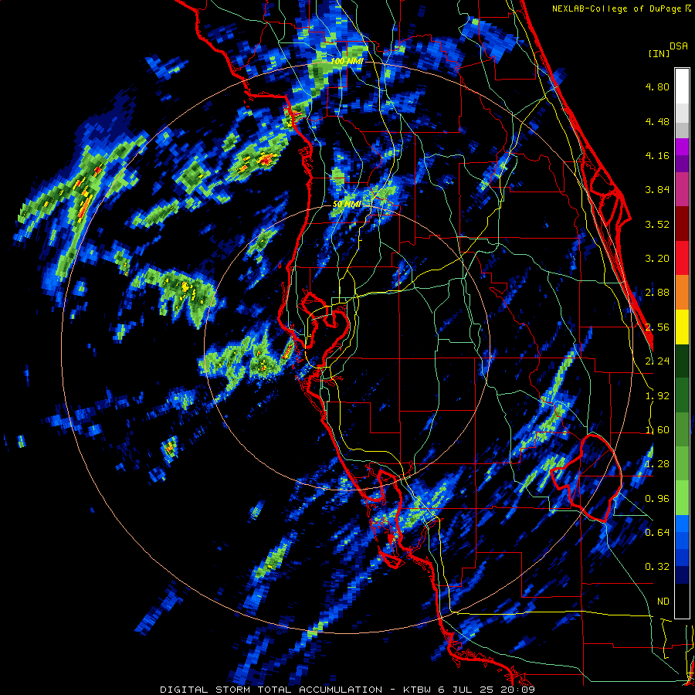Click the [IN] units label

pos(659,53)
